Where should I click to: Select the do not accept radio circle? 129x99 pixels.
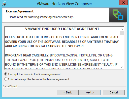(6, 79)
